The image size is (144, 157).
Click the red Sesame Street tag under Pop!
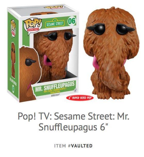point(33,29)
